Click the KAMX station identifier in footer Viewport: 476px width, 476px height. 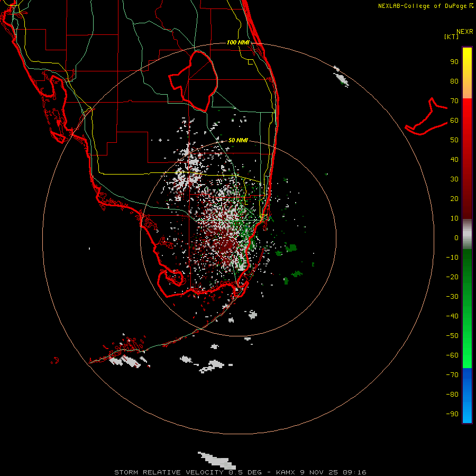286,472
